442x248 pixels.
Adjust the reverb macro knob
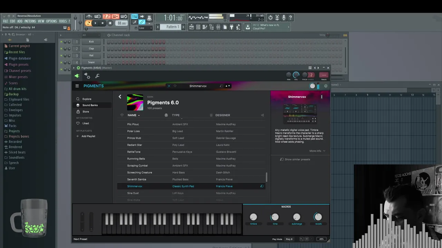318,217
